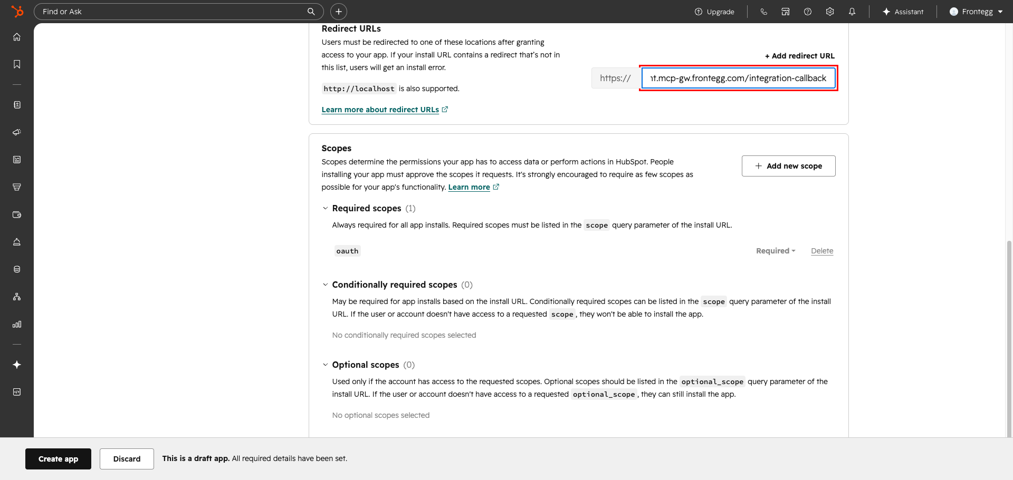Click the Create app button

(58, 459)
